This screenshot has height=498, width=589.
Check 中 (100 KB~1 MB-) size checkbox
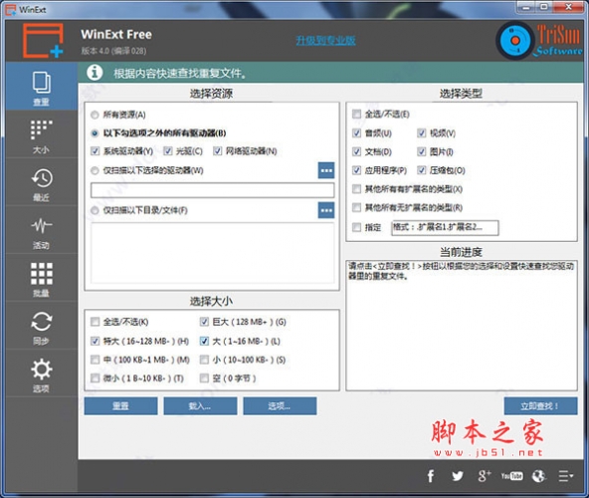[x=96, y=360]
